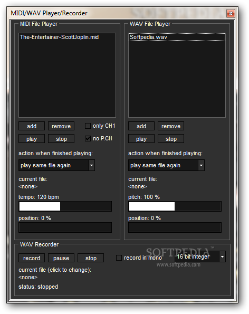Adjust the MIDI tempo slider
249x314 pixels.
65,206
